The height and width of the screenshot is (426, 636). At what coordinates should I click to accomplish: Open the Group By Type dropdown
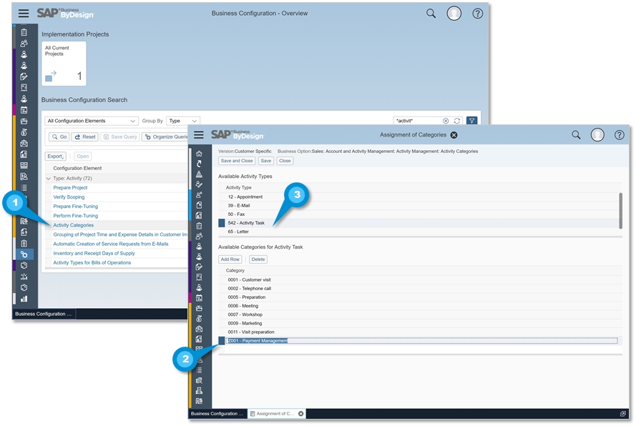click(183, 121)
